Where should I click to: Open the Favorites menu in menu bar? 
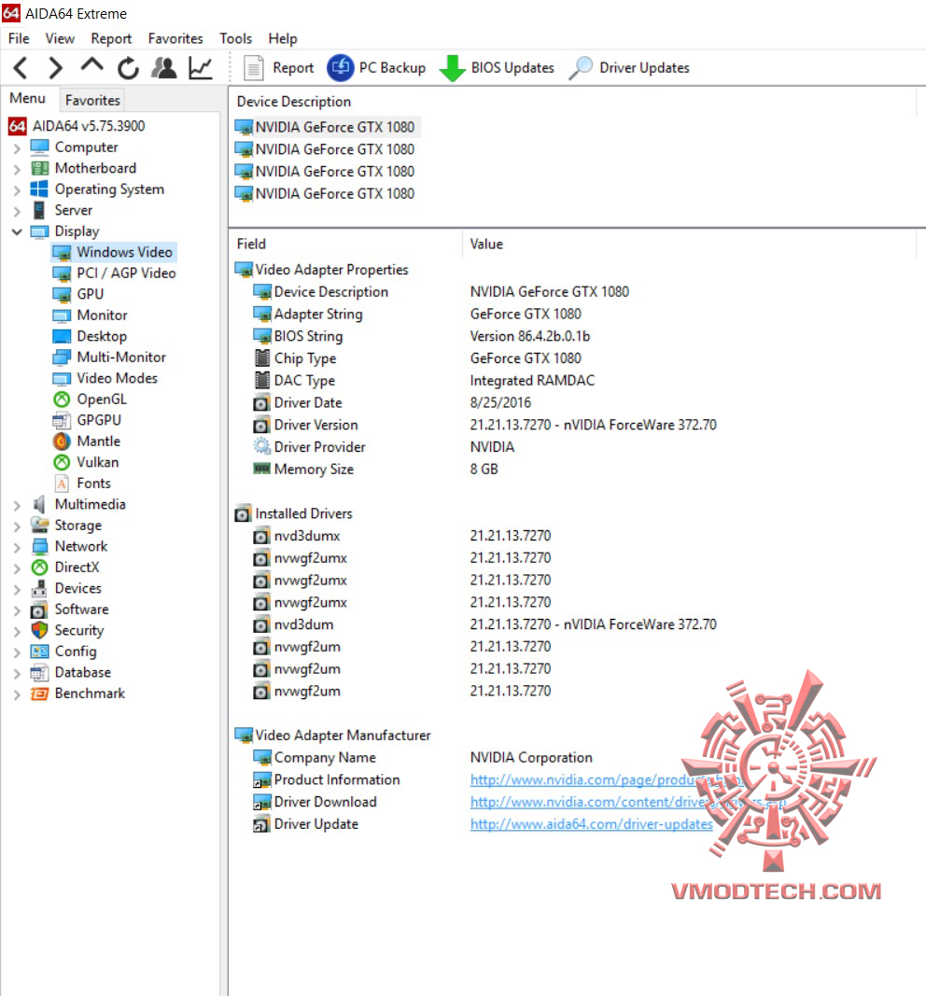click(x=175, y=39)
